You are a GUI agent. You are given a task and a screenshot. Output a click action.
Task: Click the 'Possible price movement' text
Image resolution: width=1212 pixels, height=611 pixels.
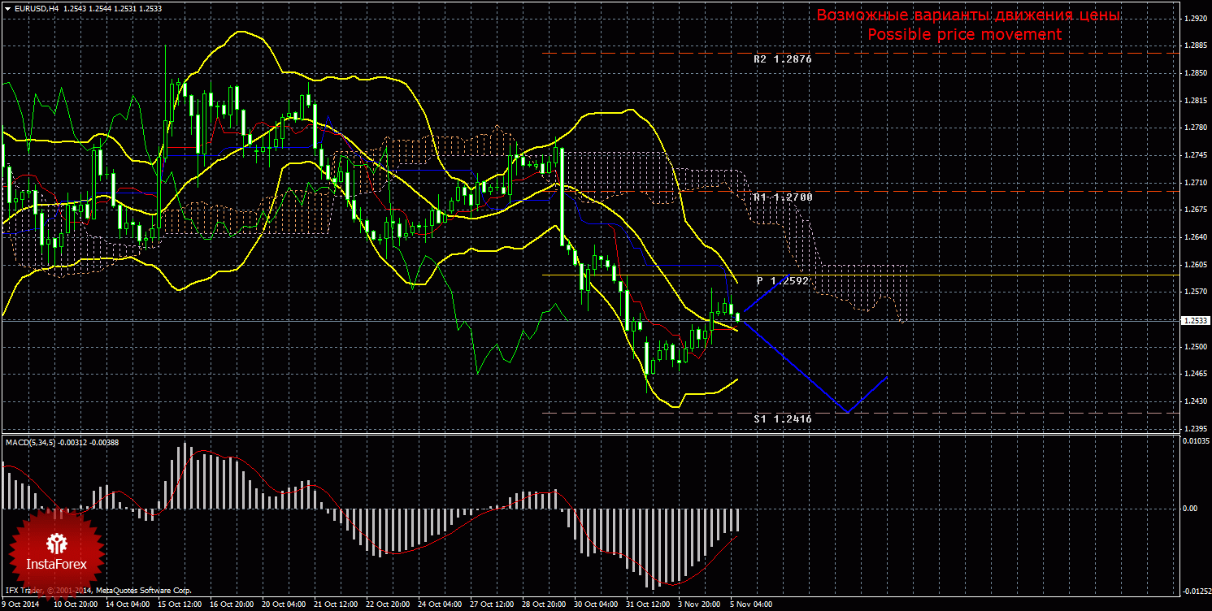click(964, 35)
